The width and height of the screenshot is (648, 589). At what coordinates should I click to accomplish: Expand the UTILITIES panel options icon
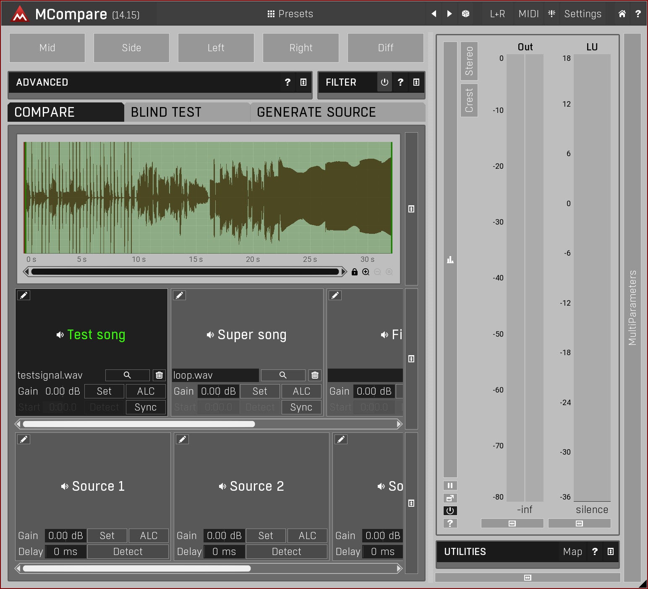611,552
